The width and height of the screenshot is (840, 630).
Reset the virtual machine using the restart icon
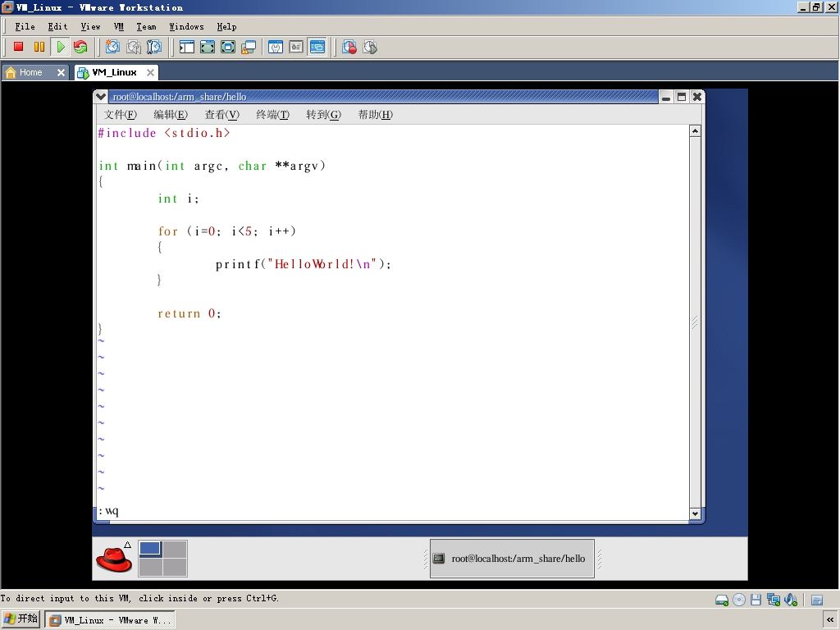click(81, 47)
